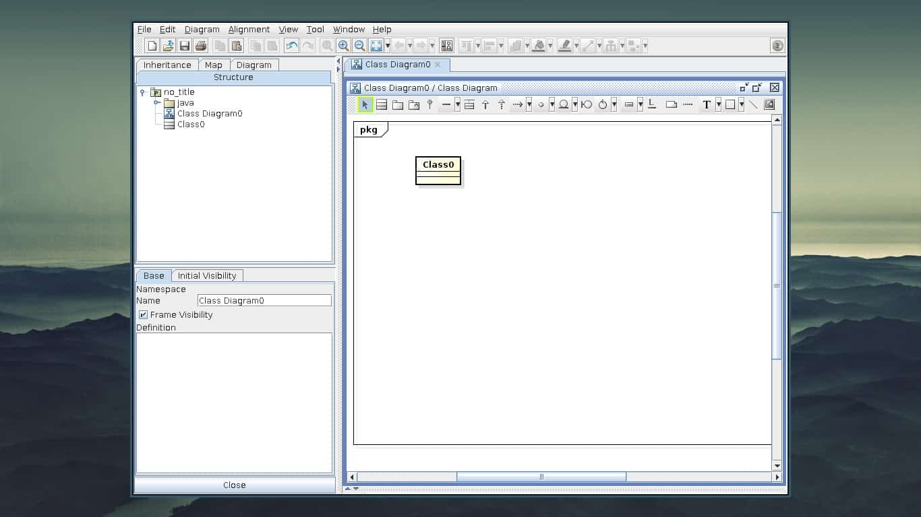Open the Dependency arrow dropdown
The width and height of the screenshot is (921, 517).
[x=529, y=104]
